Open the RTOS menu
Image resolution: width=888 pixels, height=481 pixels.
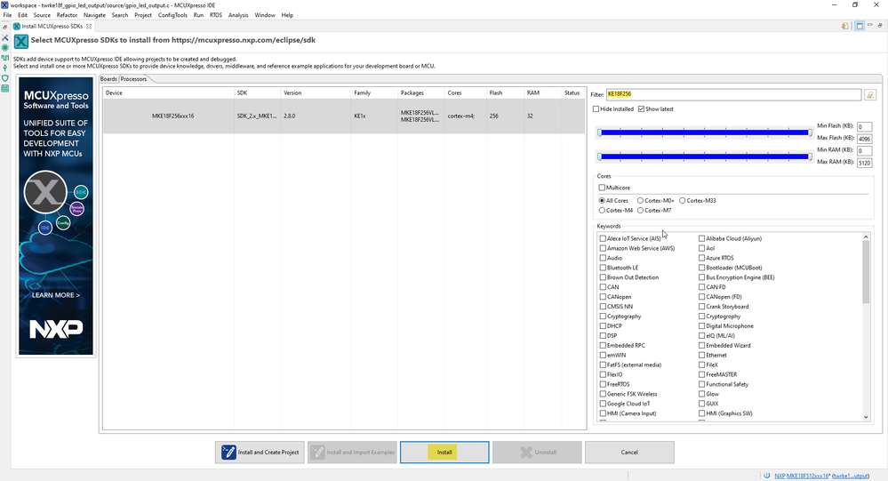[216, 15]
